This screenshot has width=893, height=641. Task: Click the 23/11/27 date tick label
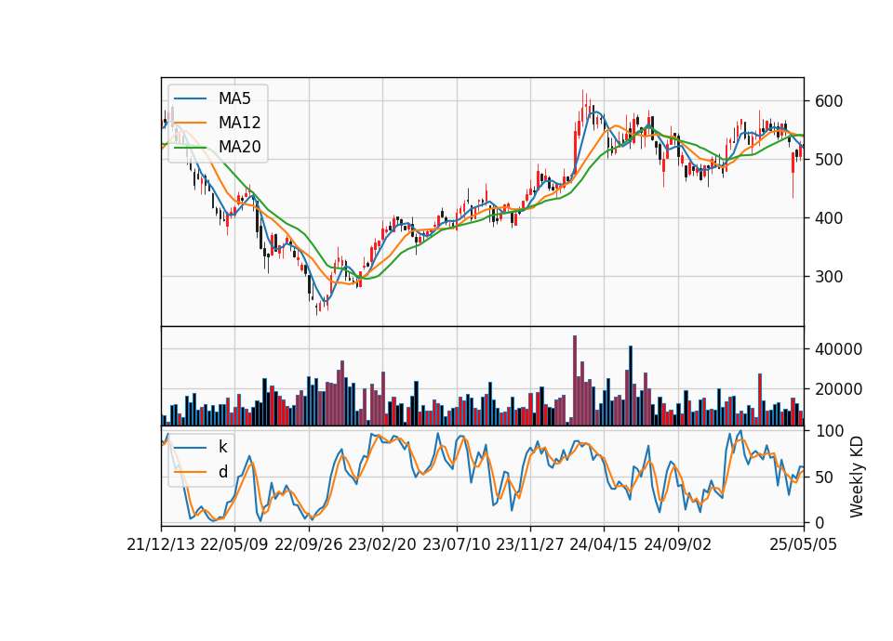tap(530, 544)
